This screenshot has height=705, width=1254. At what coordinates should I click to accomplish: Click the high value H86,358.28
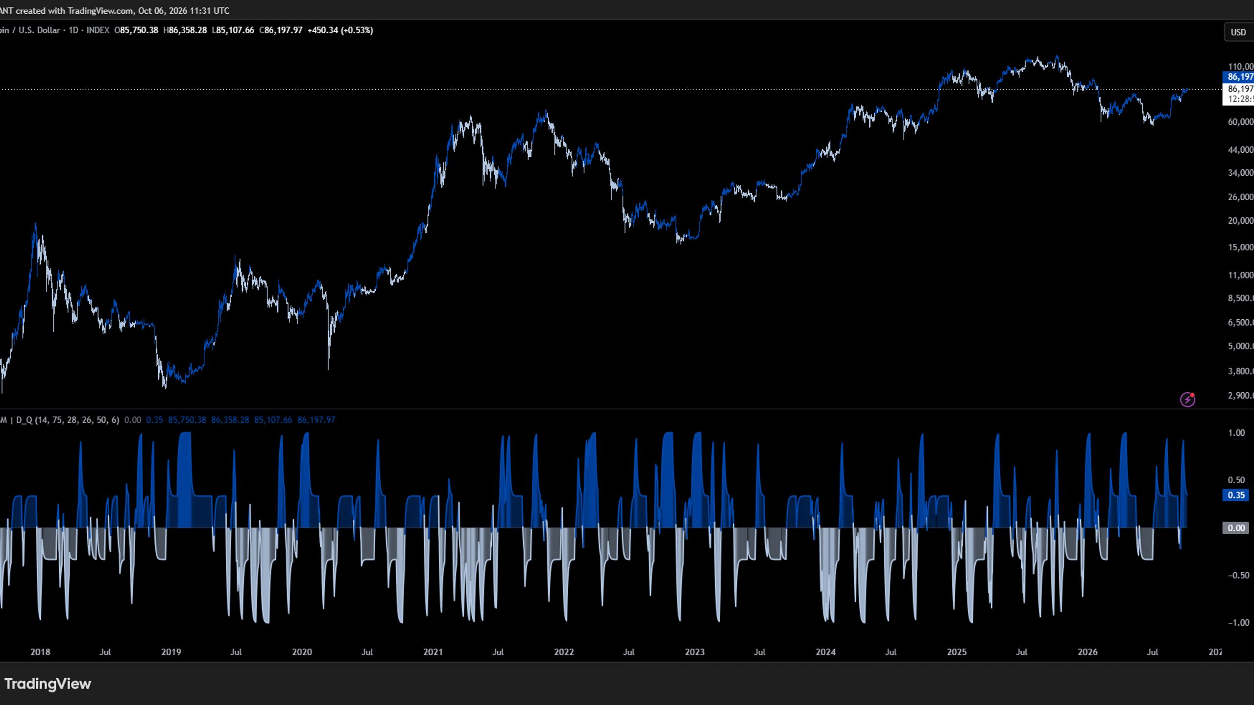[x=185, y=30]
